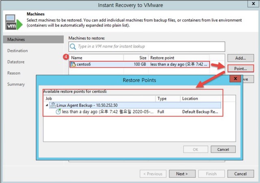
Task: Click the Default Backup Re... location cell
Action: 200,112
